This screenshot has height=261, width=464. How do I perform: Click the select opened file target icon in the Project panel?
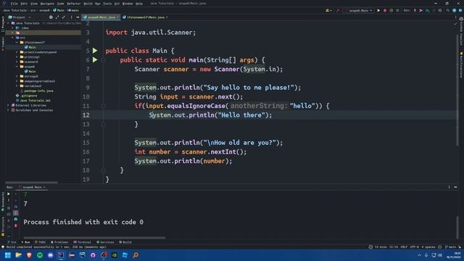tap(51, 17)
